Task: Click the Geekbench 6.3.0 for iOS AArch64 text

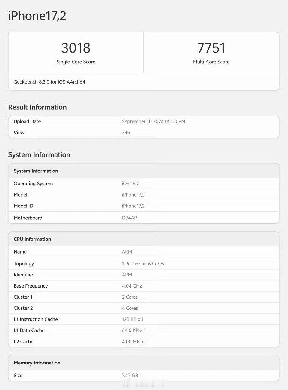Action: coord(49,82)
